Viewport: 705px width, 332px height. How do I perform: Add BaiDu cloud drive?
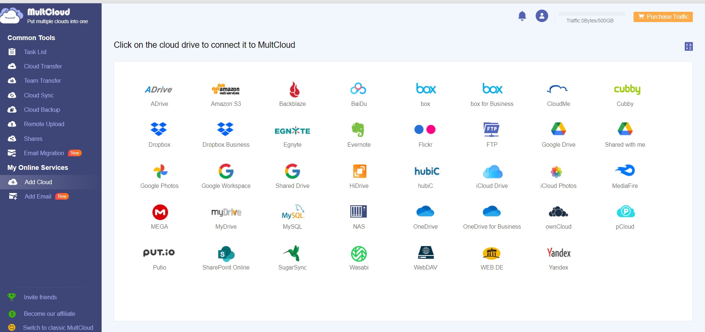click(359, 89)
